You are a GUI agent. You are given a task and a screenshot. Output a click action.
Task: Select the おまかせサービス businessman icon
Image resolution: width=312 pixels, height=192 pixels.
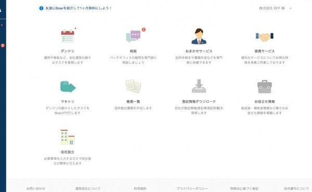click(x=199, y=36)
